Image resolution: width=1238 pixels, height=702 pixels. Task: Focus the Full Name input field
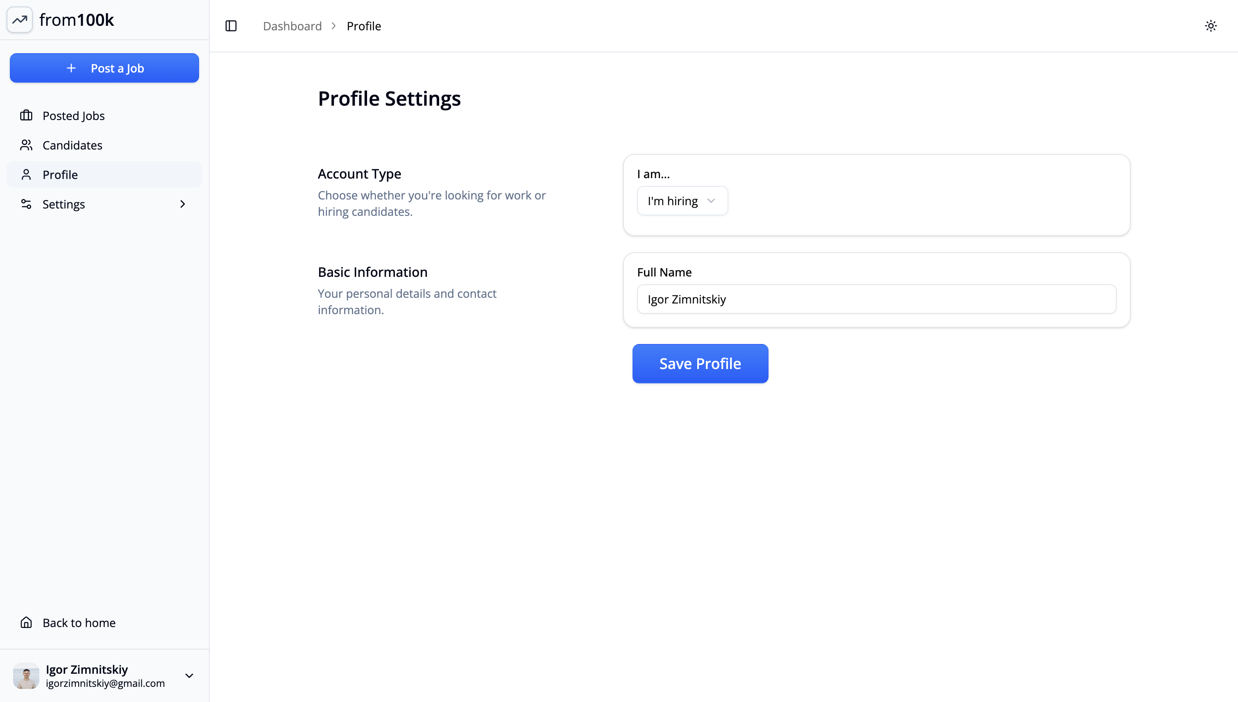pos(876,299)
